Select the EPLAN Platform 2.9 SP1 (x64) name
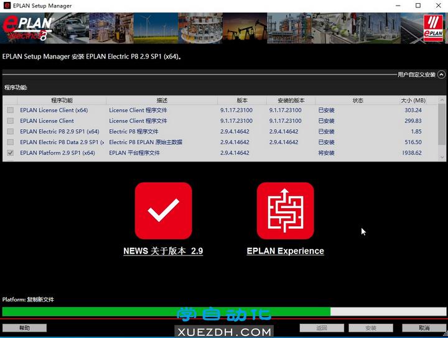 pyautogui.click(x=57, y=153)
